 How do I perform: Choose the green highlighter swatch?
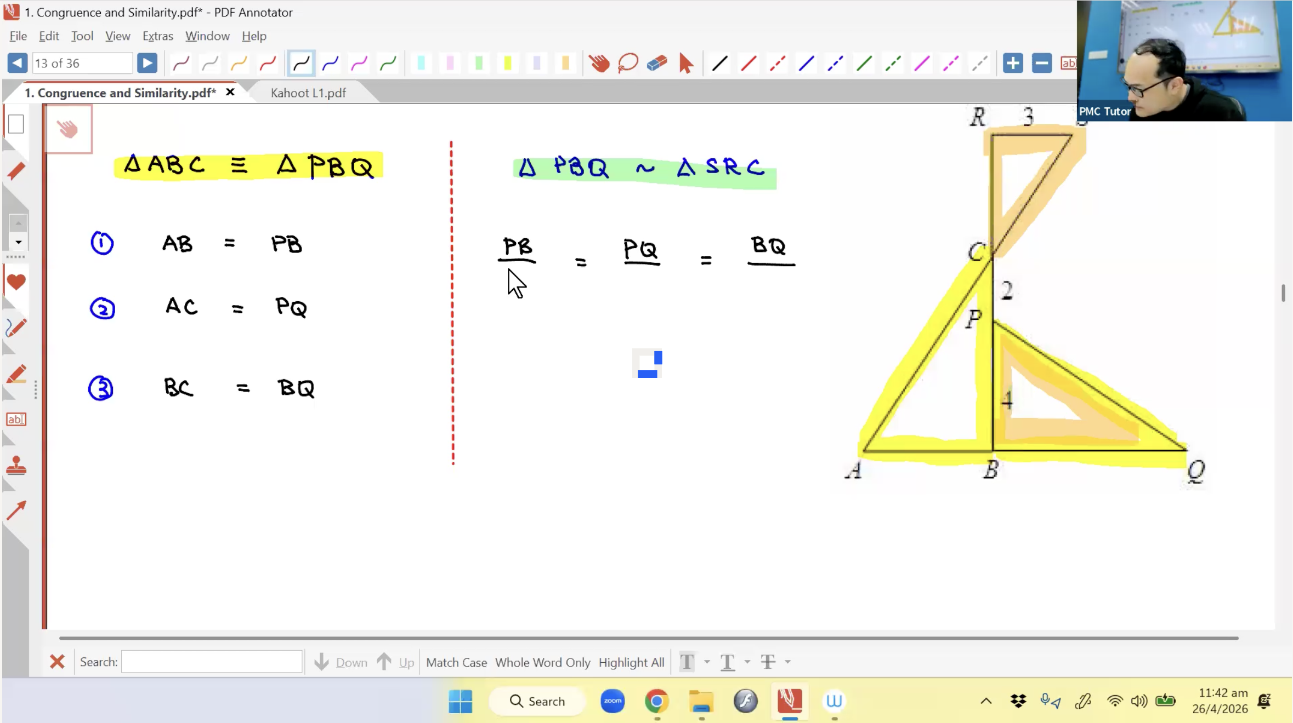[479, 64]
